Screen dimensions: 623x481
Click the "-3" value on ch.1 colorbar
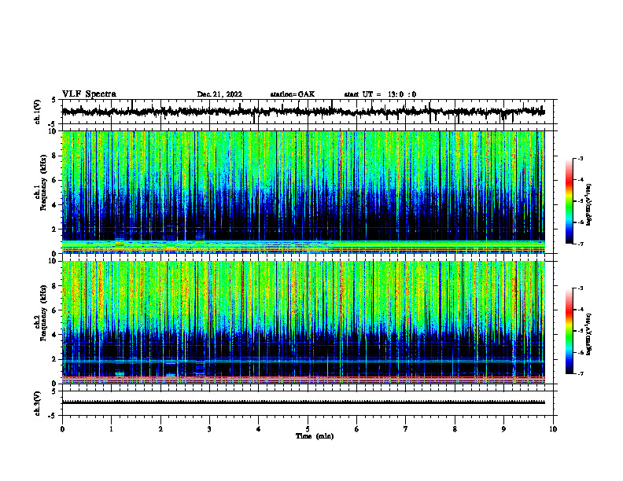click(x=581, y=158)
